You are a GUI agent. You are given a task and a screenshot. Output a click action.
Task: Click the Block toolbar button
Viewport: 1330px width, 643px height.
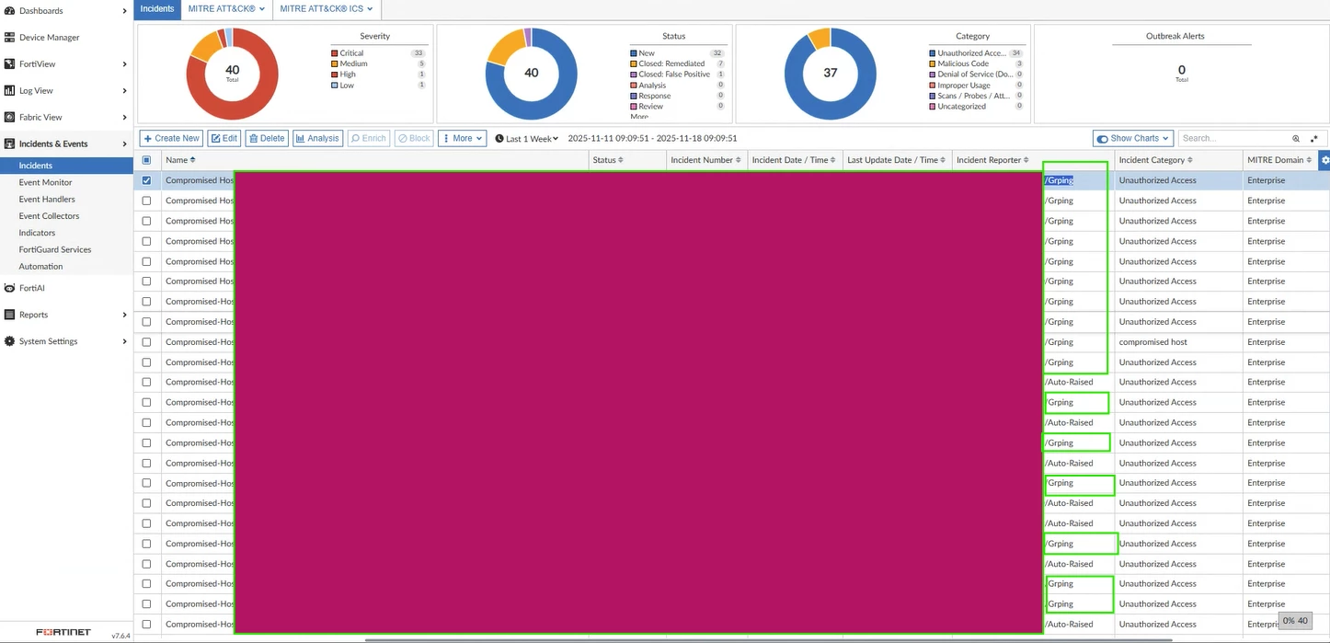coord(414,138)
